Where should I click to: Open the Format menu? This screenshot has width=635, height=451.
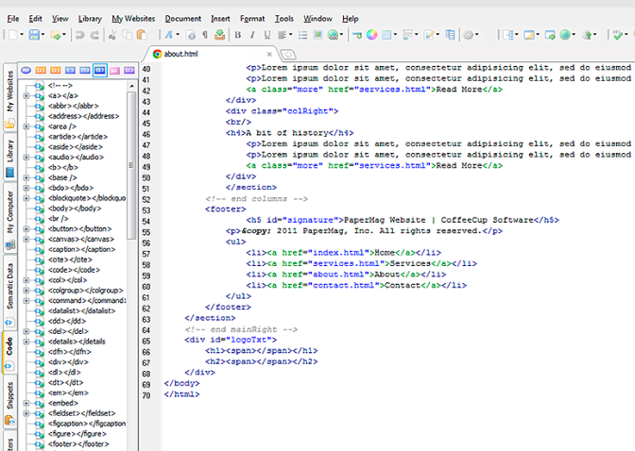pyautogui.click(x=251, y=18)
